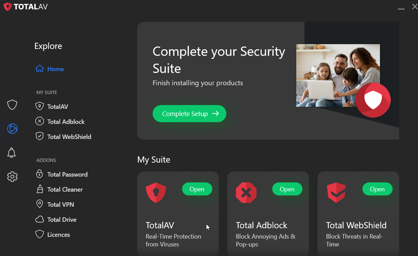Click 'Finish installing your products' text
This screenshot has width=418, height=256.
(x=198, y=83)
